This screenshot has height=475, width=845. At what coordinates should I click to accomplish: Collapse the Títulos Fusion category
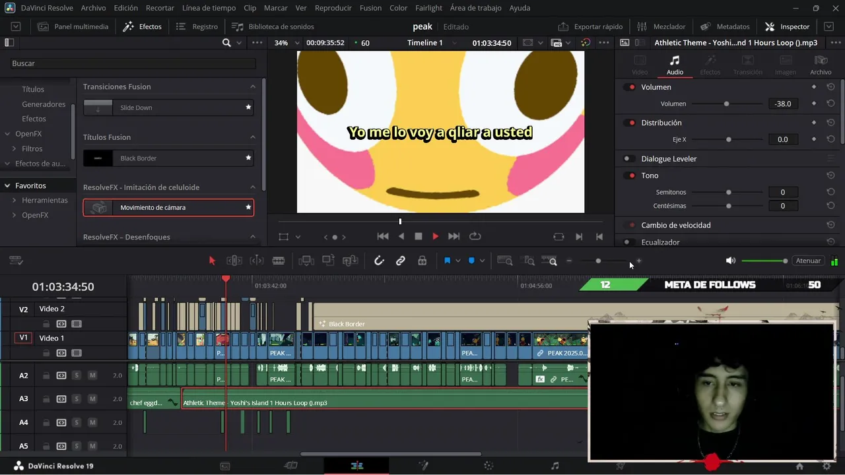(x=253, y=137)
